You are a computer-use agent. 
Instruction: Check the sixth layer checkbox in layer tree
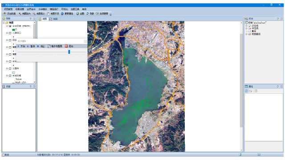point(10,61)
